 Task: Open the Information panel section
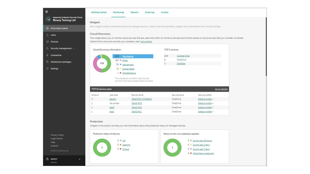point(59,28)
